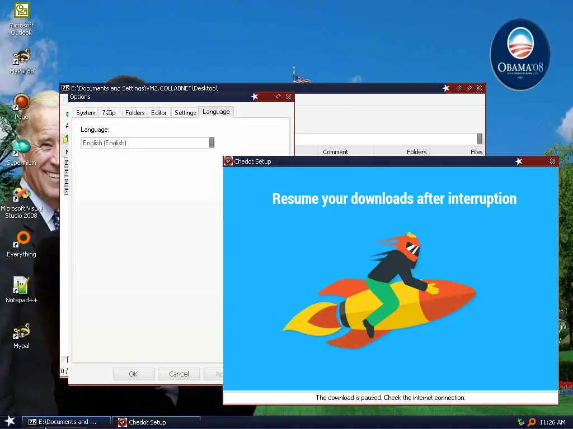Sort by the Comment column header
This screenshot has width=573, height=429.
pyautogui.click(x=336, y=152)
